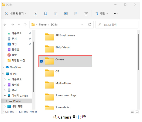Show hidden breadcrumb path chevrons

click(x=37, y=25)
